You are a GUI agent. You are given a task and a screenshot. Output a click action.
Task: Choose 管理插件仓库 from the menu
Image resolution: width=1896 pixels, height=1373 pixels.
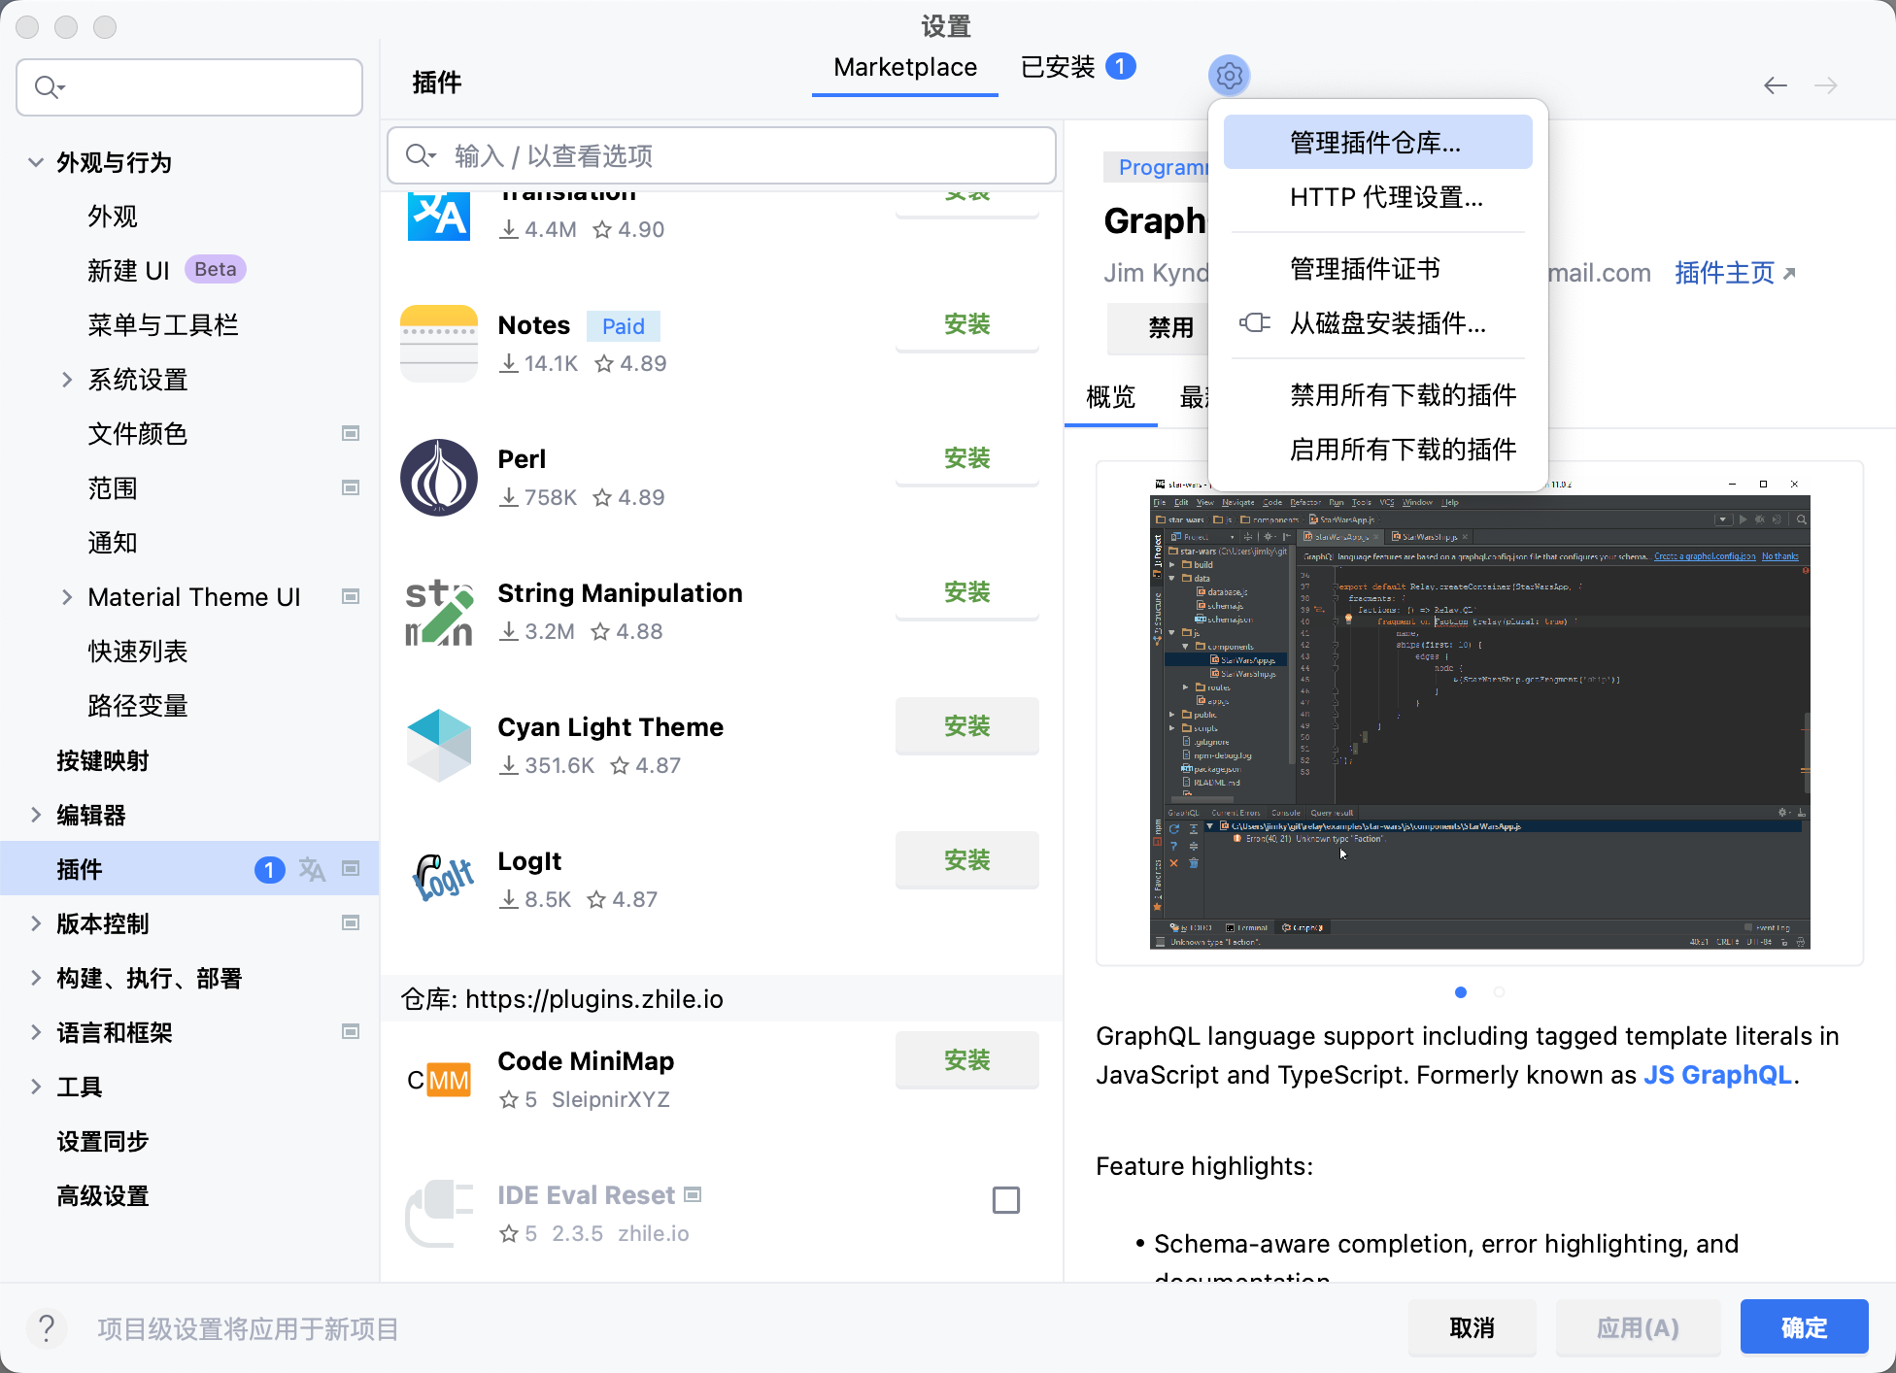pos(1375,143)
